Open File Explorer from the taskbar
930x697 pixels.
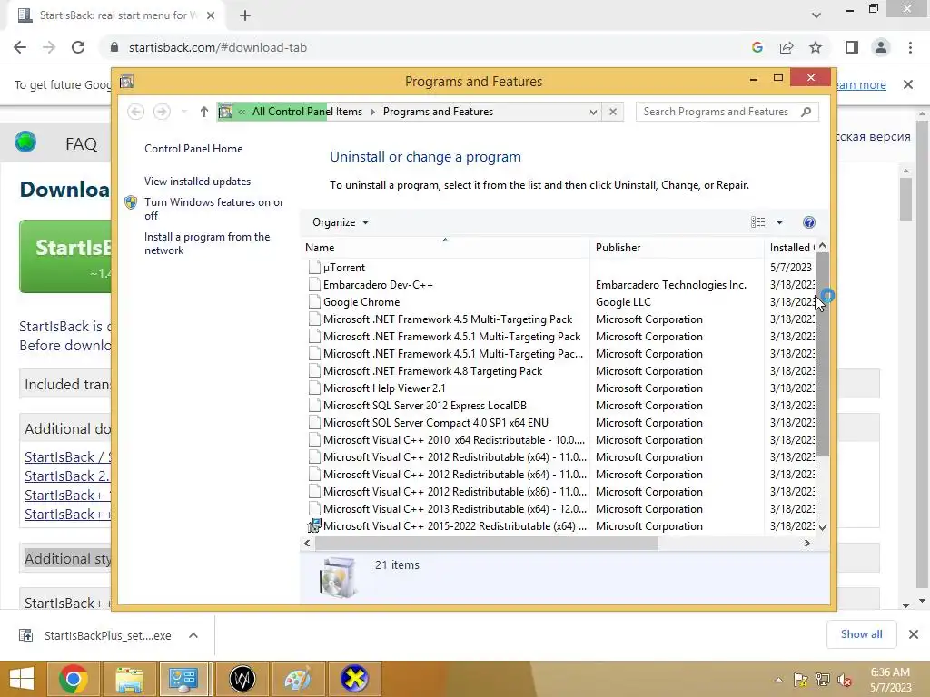tap(129, 679)
